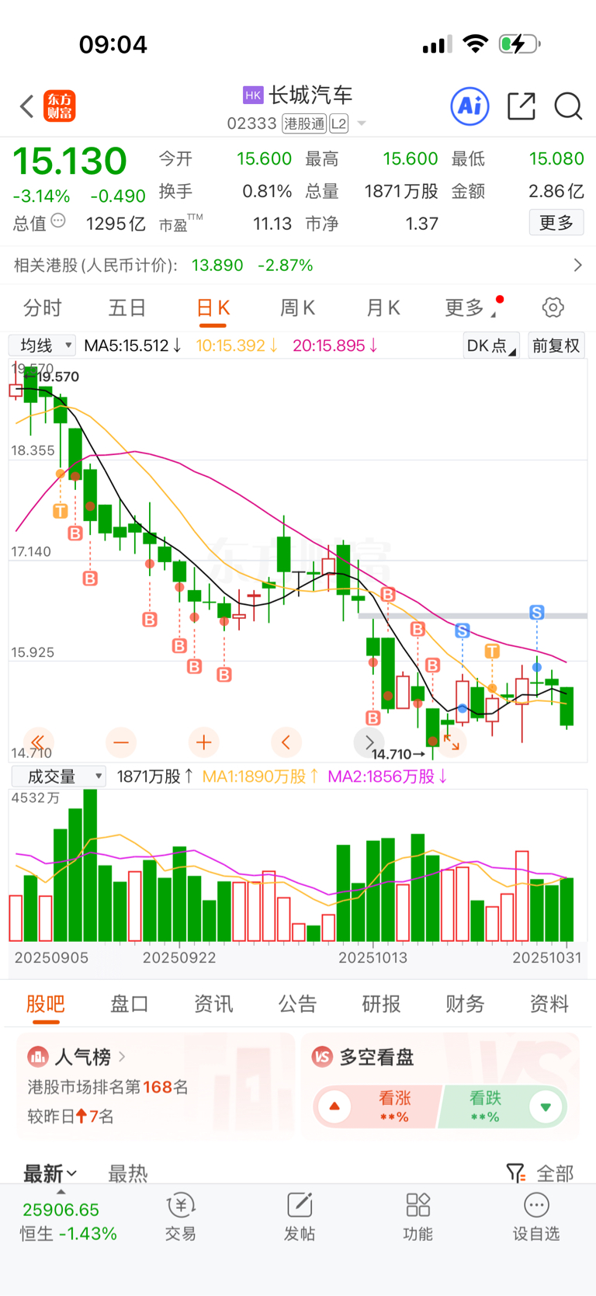The width and height of the screenshot is (596, 1296).
Task: Switch to 五日 chart tab
Action: click(x=127, y=307)
